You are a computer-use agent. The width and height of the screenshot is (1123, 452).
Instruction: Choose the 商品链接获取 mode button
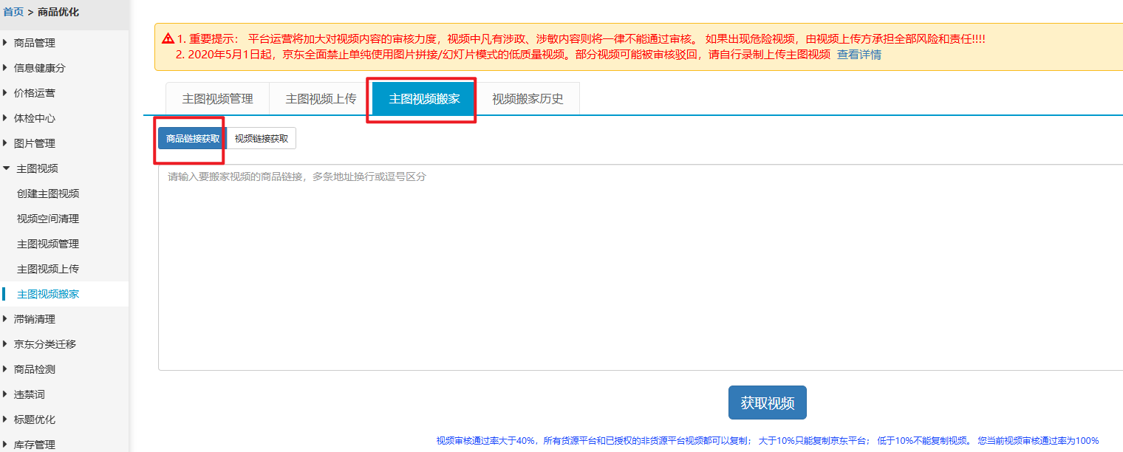[192, 138]
